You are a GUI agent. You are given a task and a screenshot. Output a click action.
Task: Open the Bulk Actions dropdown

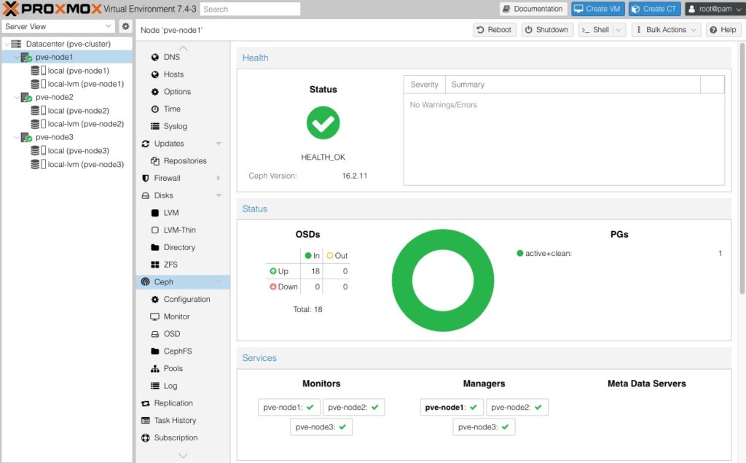pos(666,30)
